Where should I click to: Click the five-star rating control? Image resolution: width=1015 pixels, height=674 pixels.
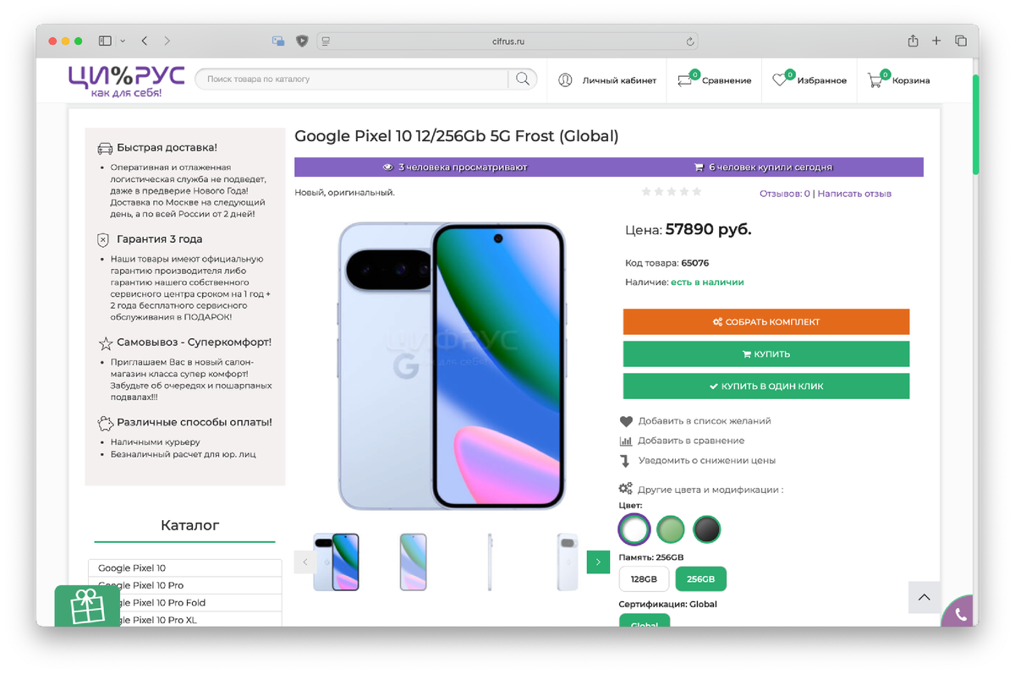pos(672,192)
